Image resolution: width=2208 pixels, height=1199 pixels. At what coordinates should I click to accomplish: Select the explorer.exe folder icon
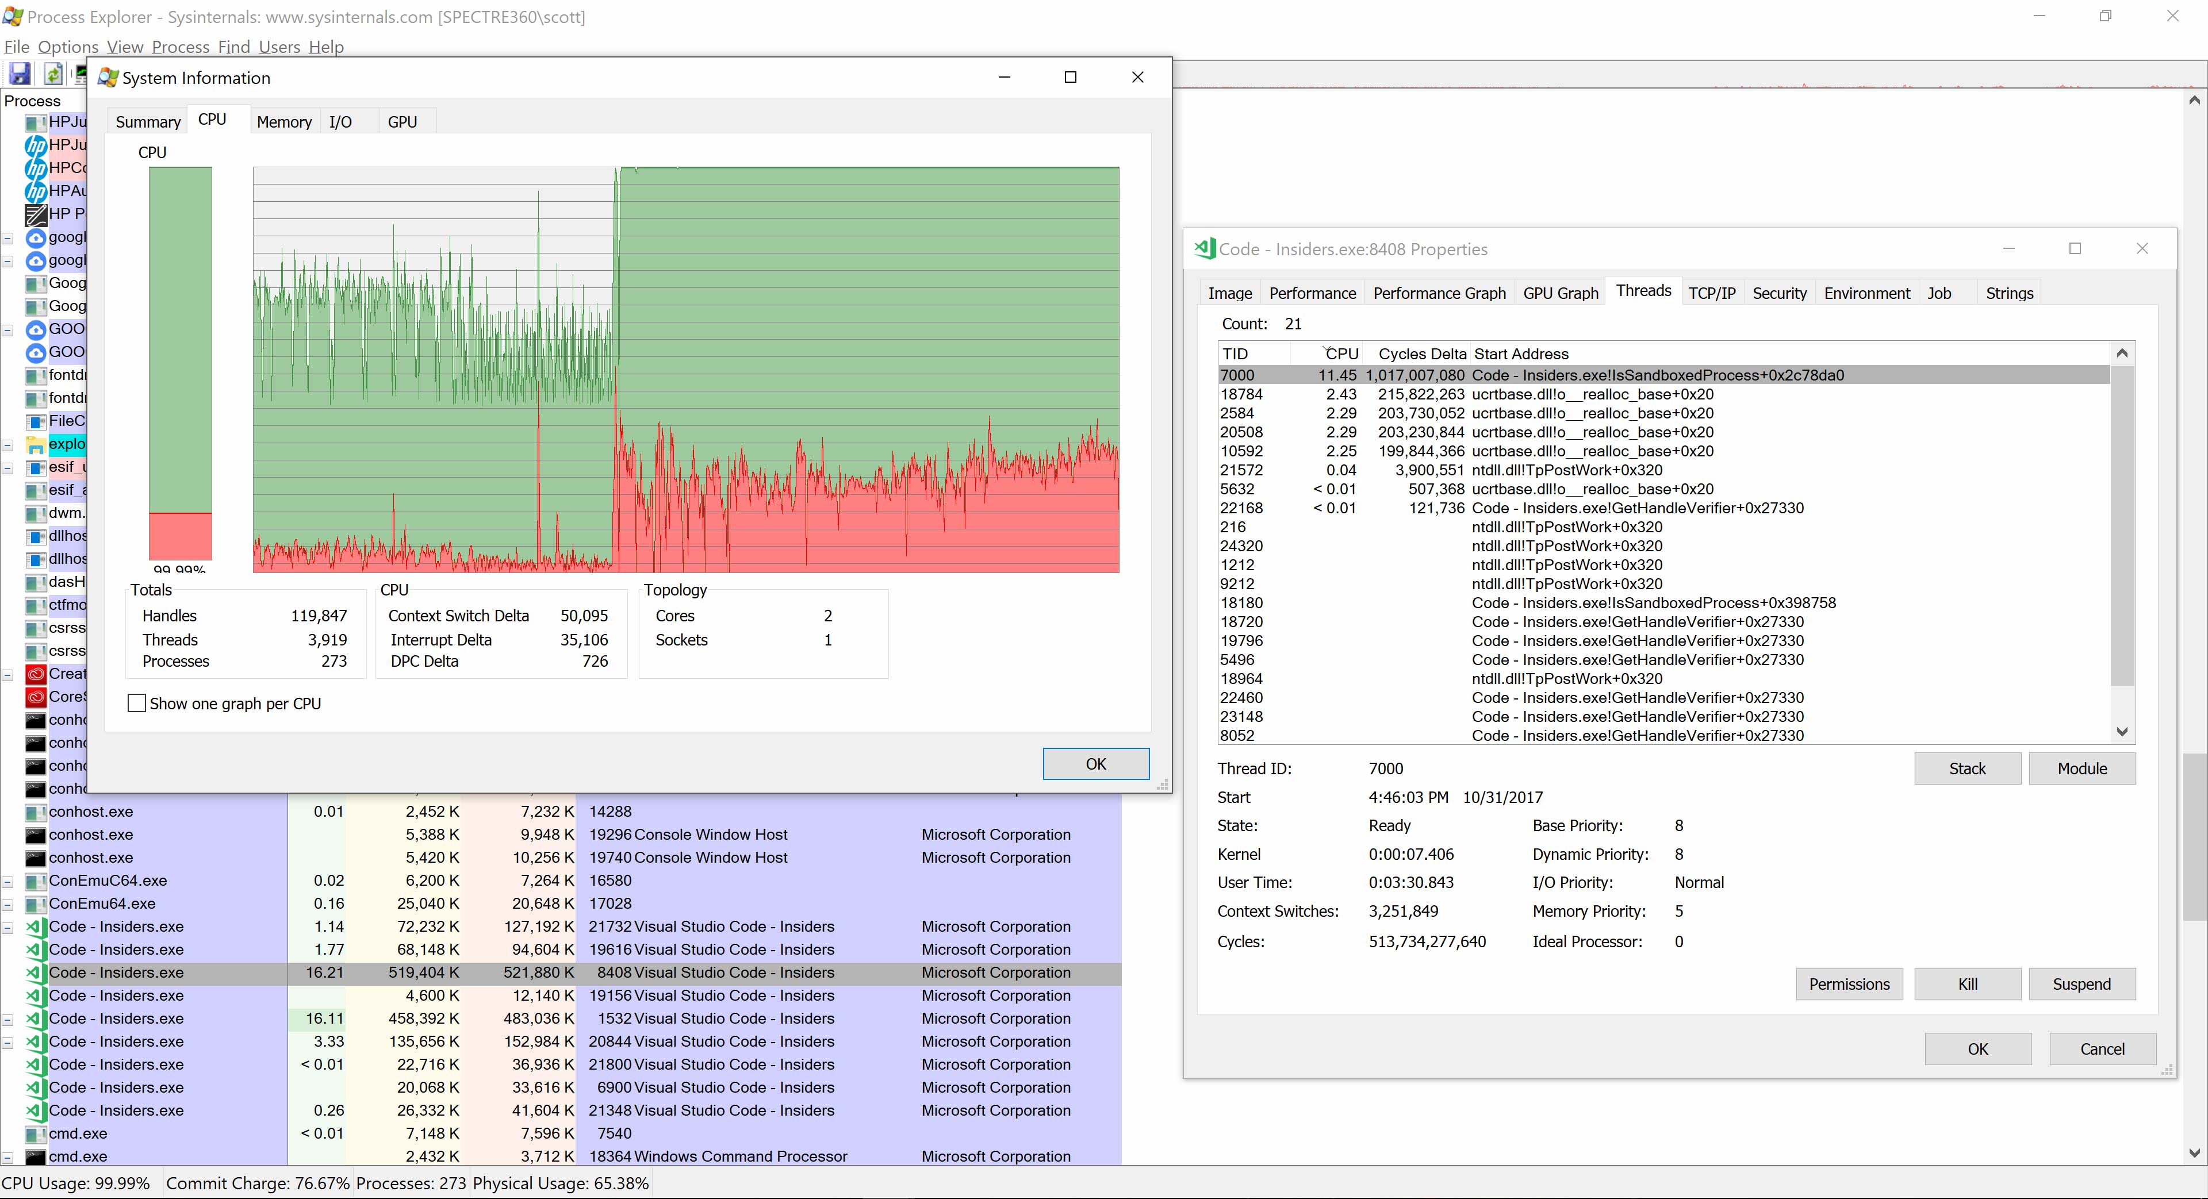tap(35, 444)
